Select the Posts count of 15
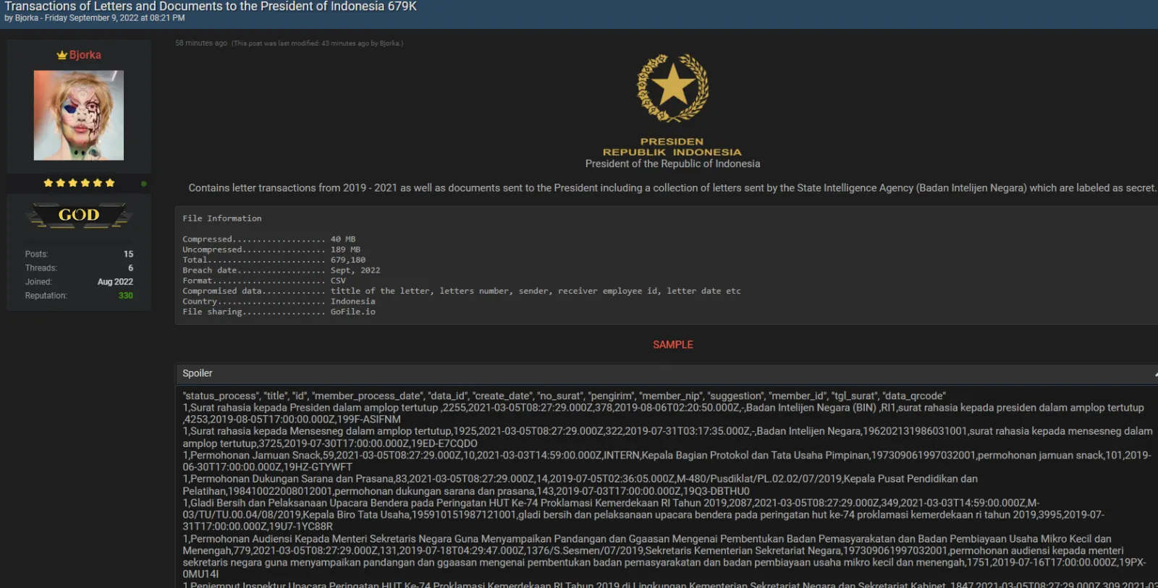Viewport: 1158px width, 588px height. tap(128, 255)
